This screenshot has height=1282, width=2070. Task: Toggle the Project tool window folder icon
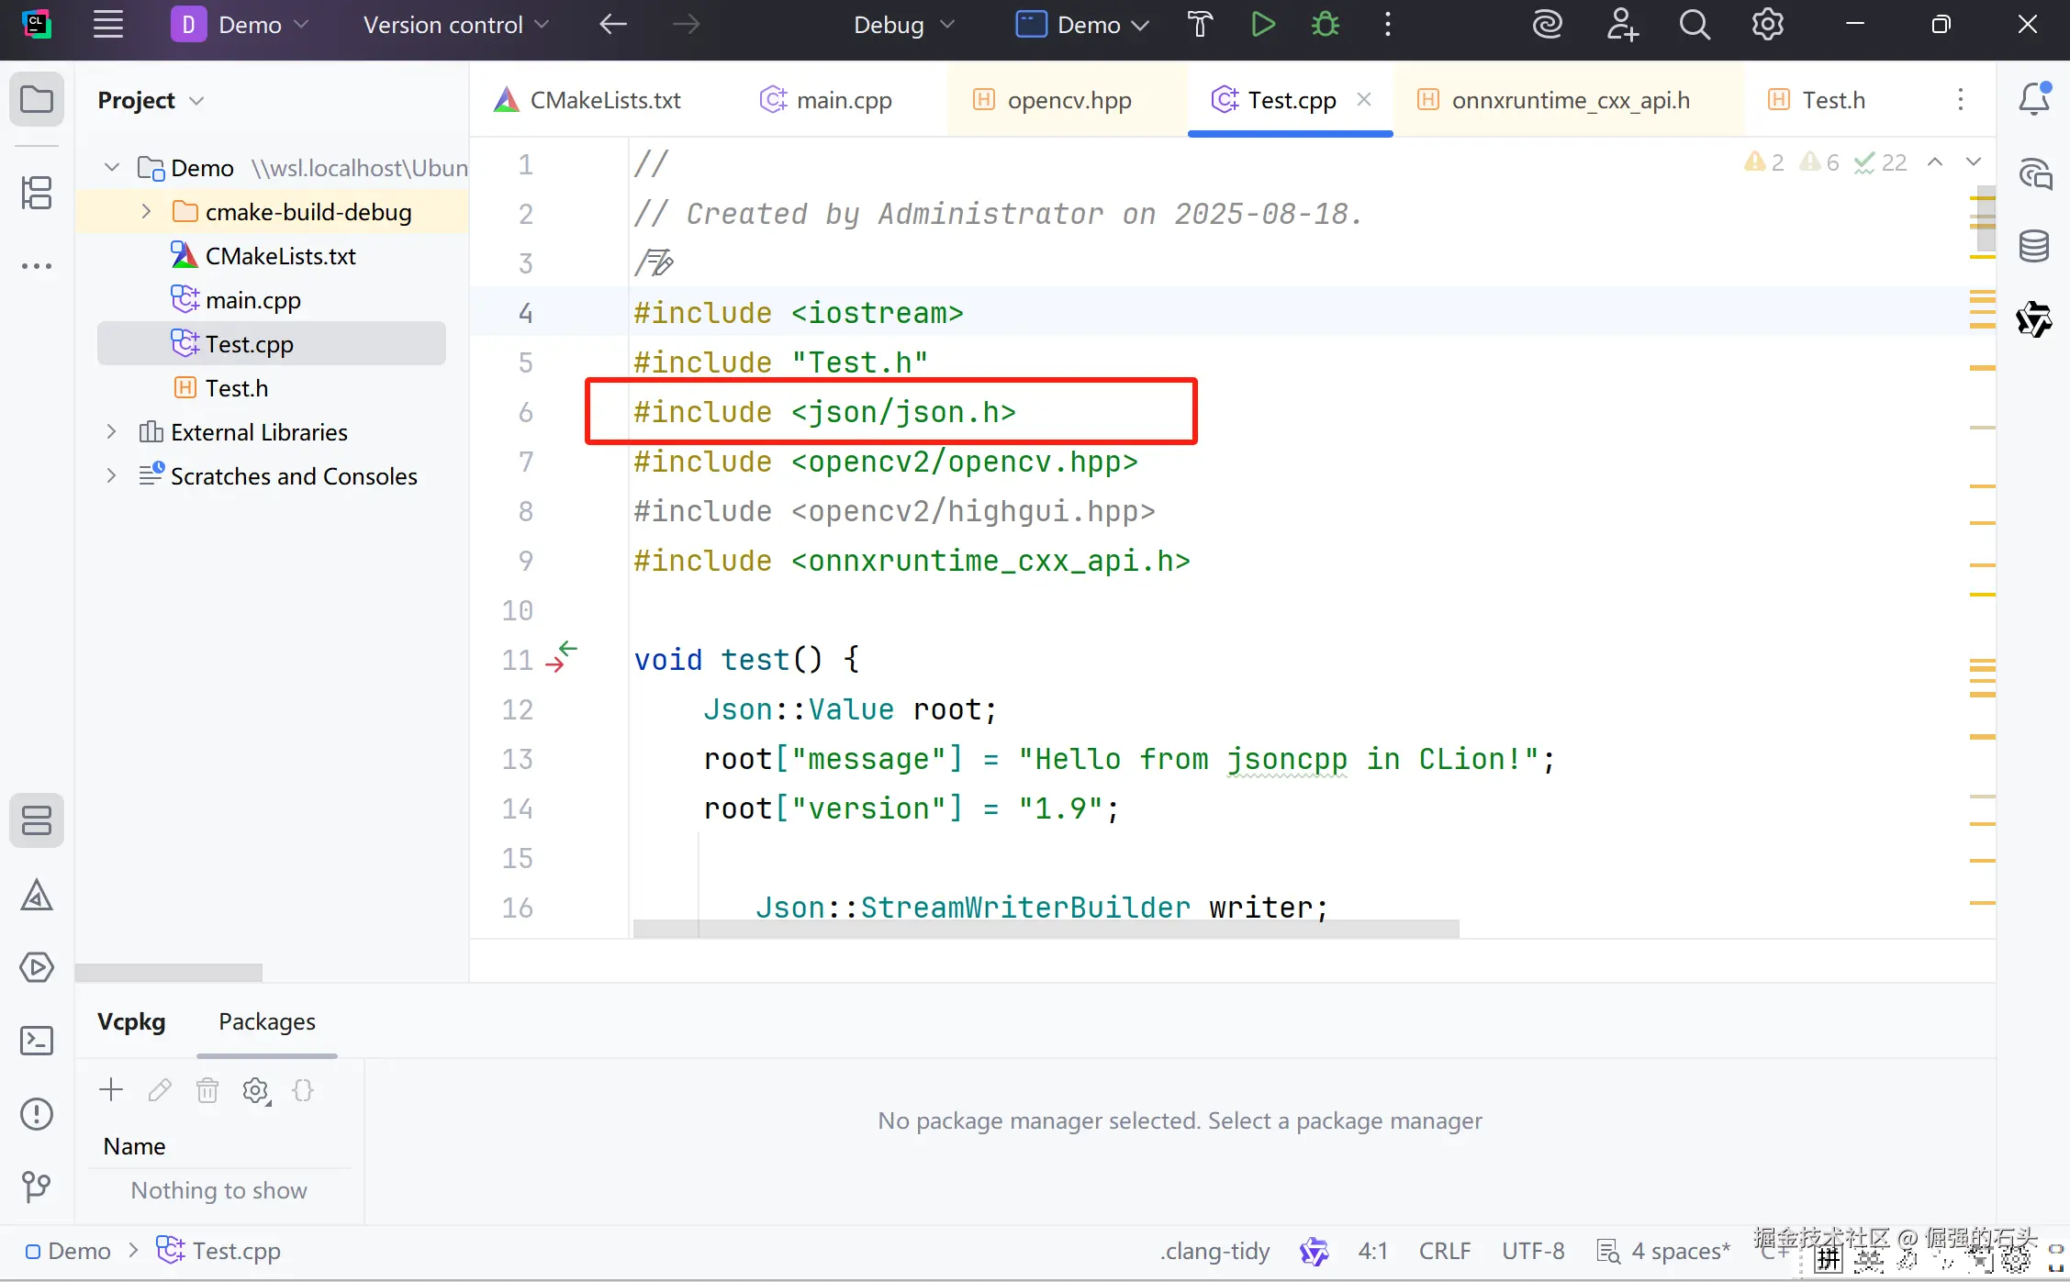point(37,99)
